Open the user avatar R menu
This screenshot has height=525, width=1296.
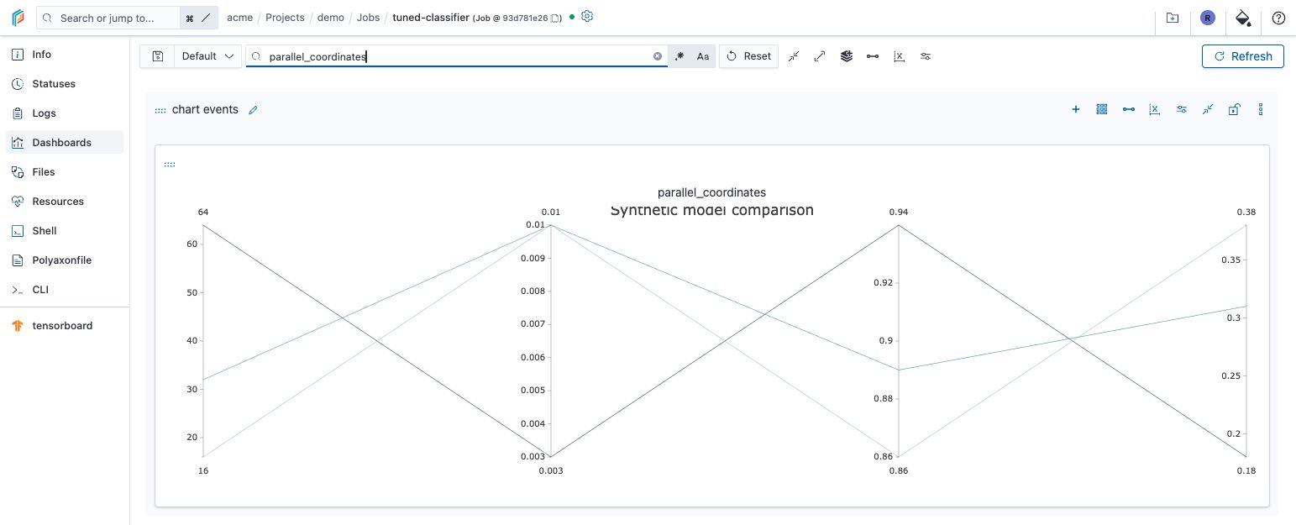pos(1208,18)
